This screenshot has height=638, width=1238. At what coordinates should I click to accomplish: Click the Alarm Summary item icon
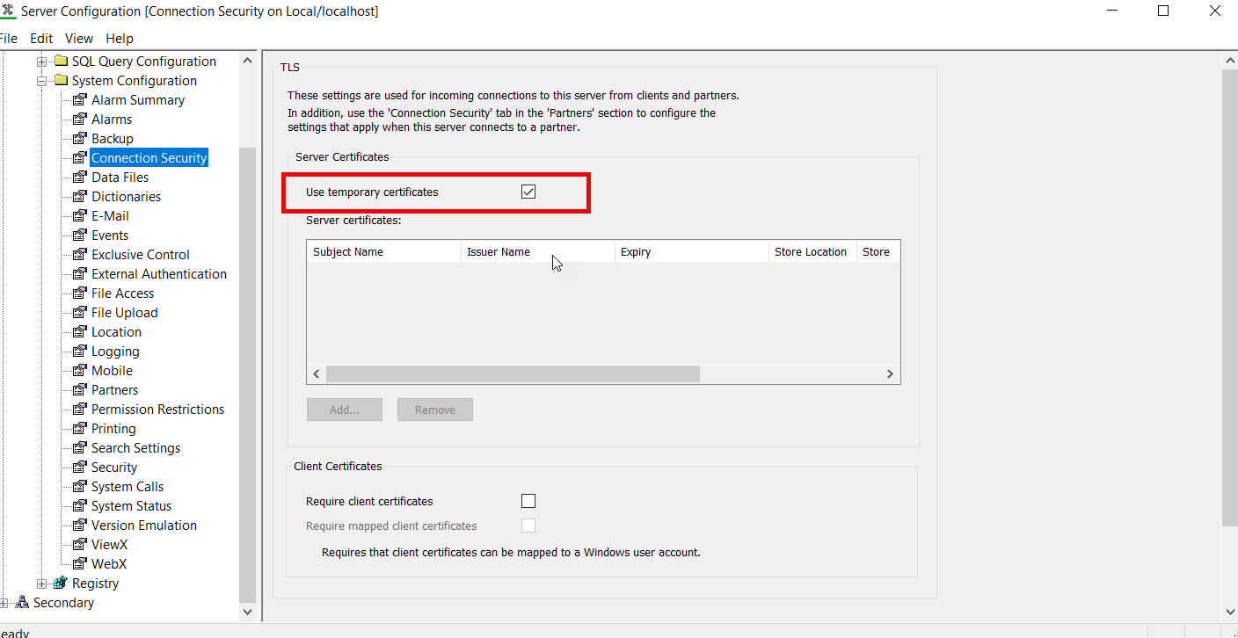(x=79, y=100)
